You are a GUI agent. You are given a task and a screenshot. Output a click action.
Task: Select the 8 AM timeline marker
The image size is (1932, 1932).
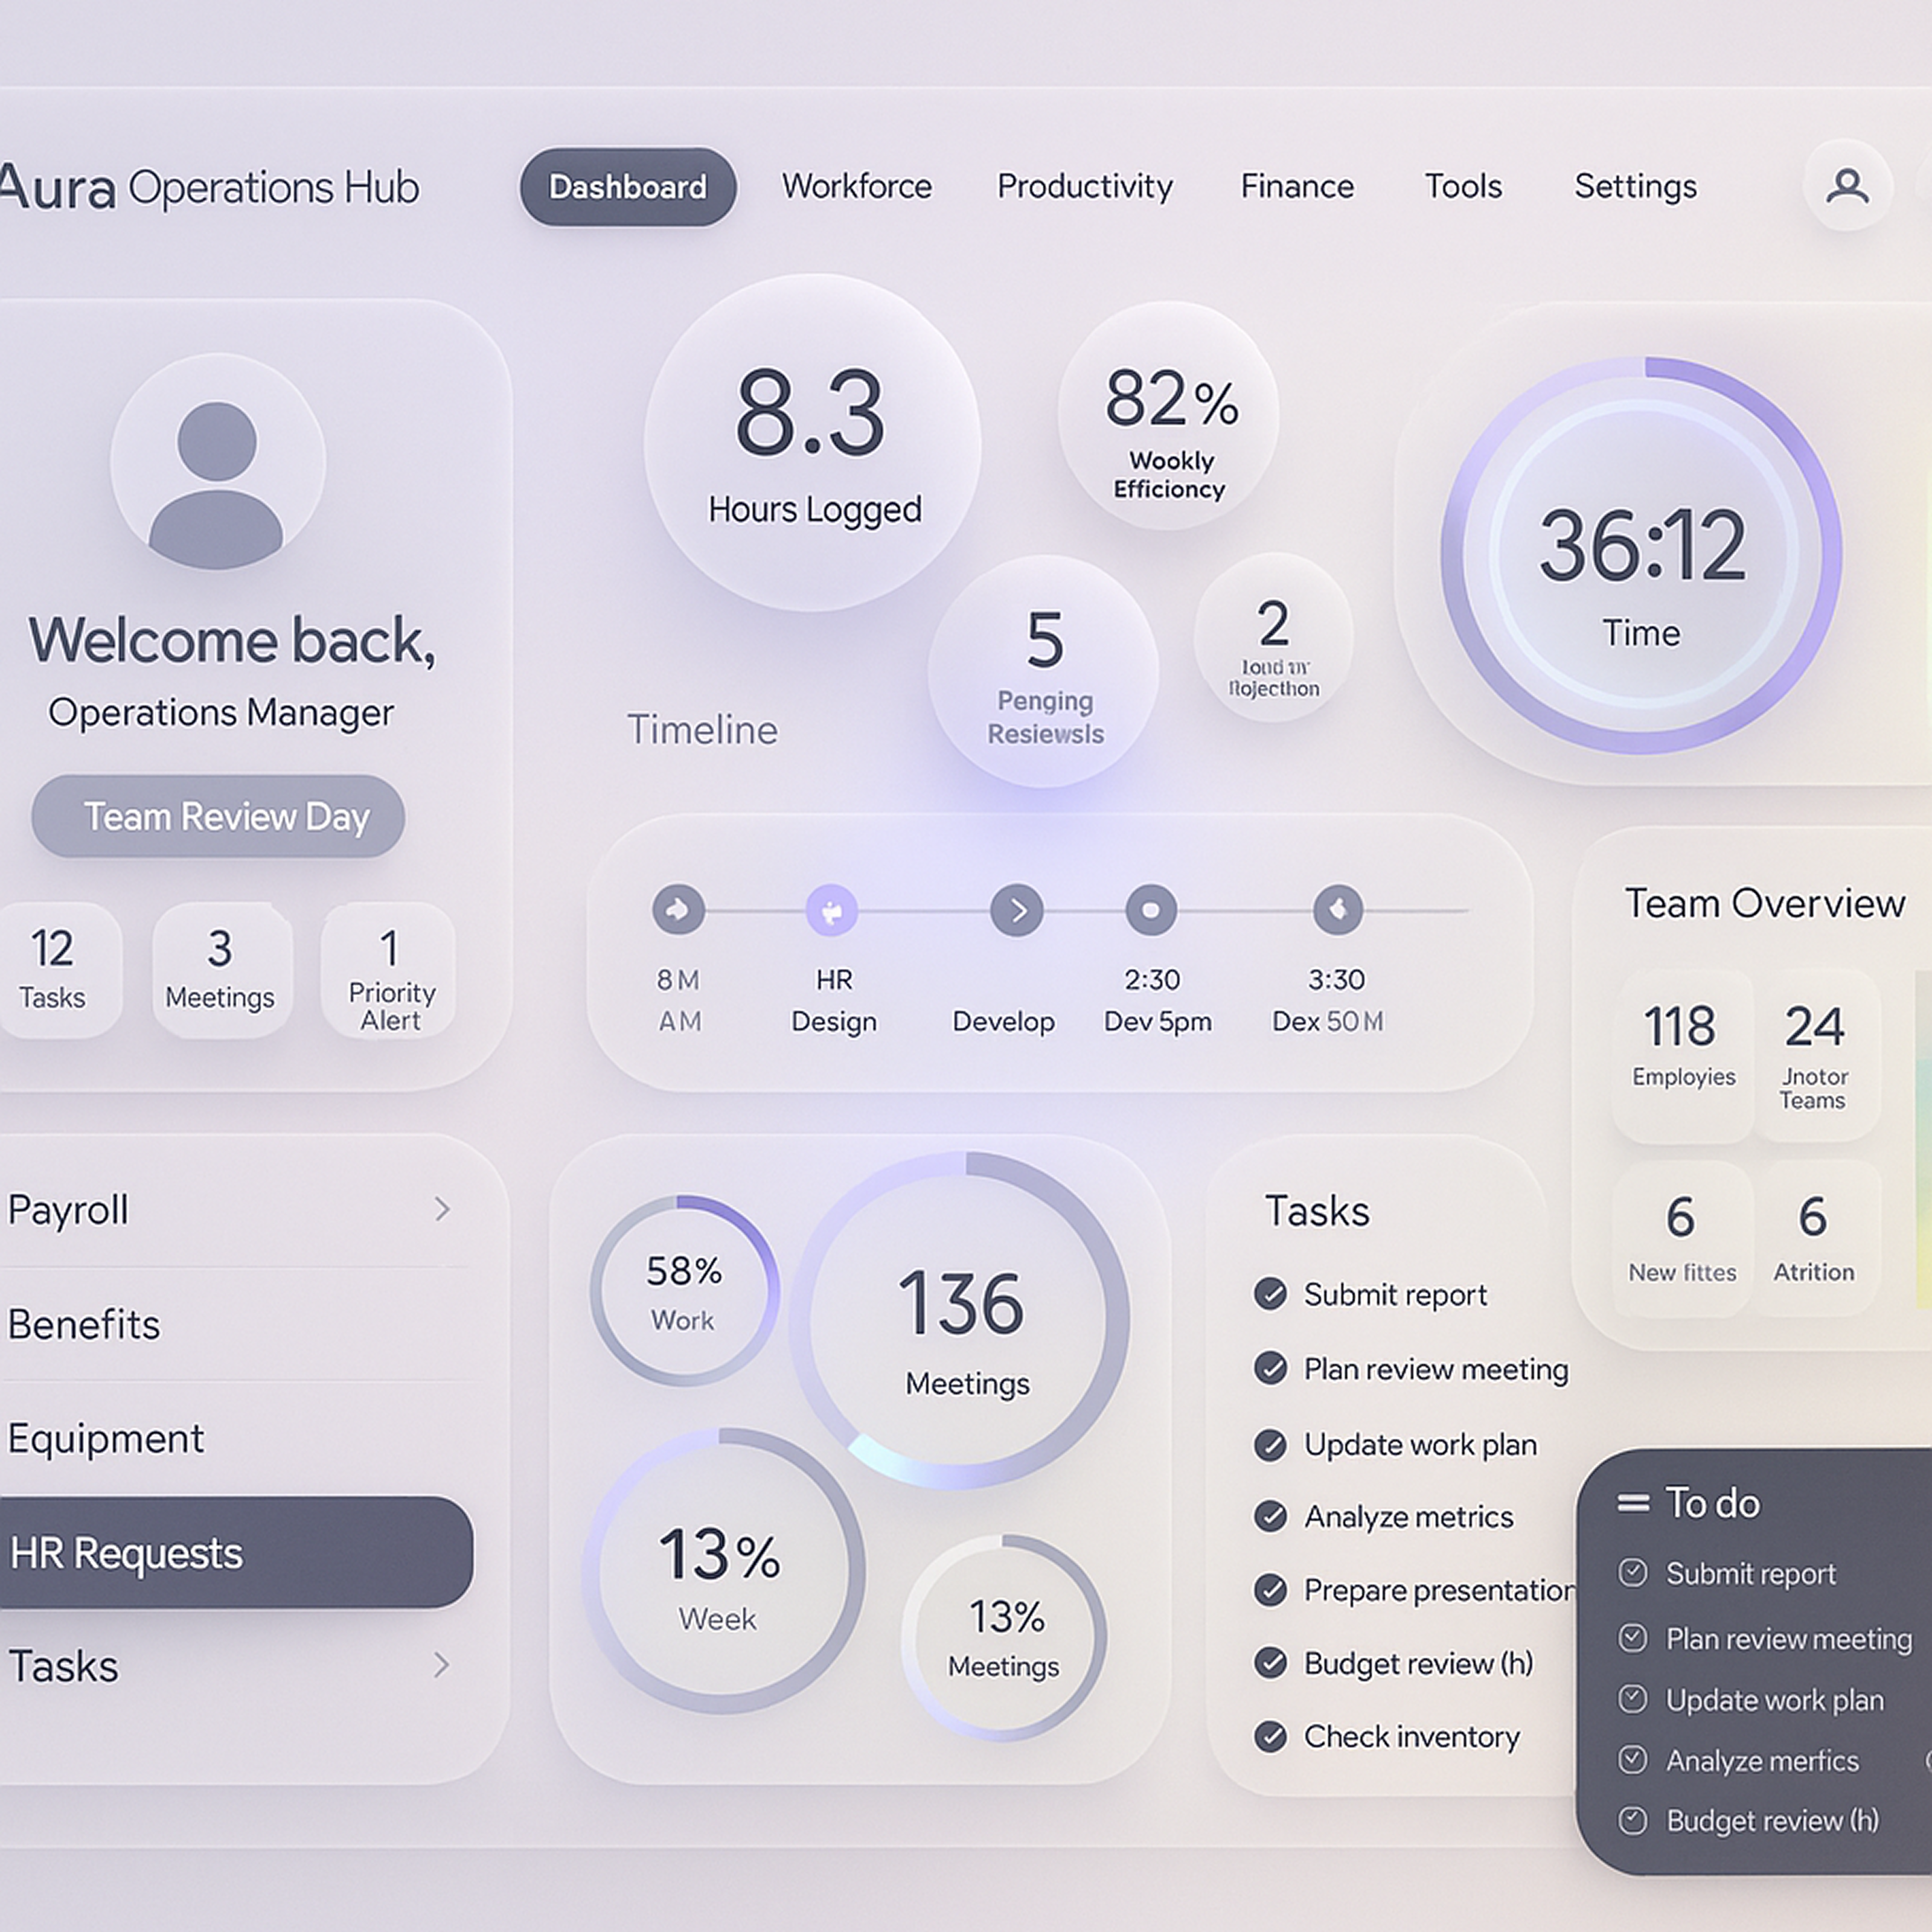(678, 910)
